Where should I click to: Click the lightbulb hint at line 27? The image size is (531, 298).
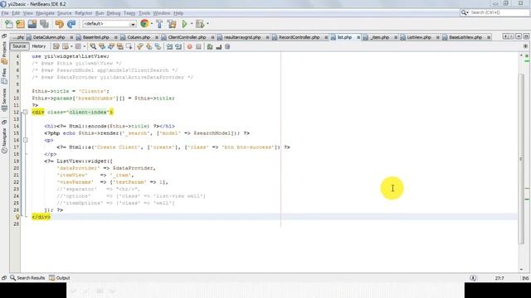(17, 217)
